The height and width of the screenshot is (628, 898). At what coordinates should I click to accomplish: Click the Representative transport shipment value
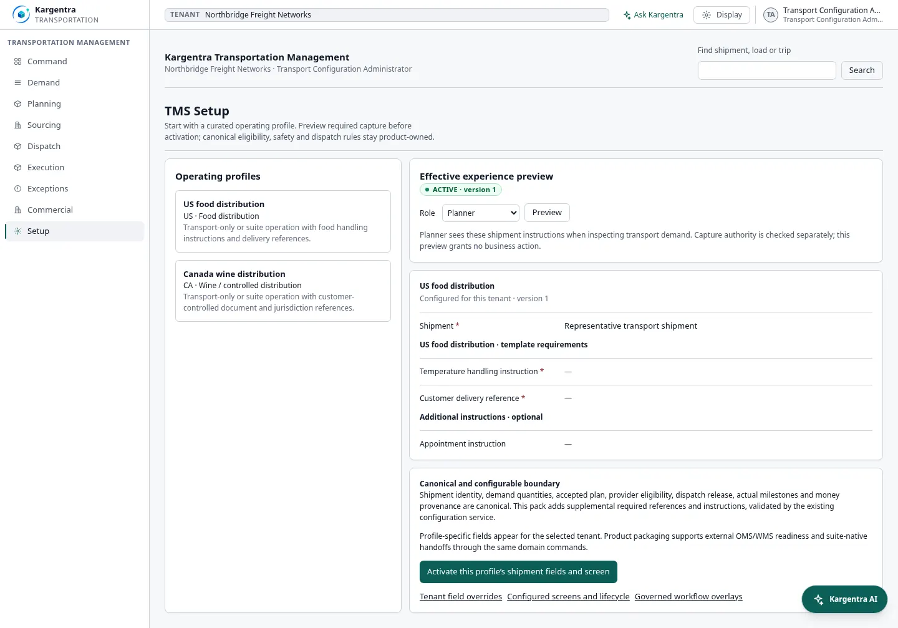tap(630, 326)
